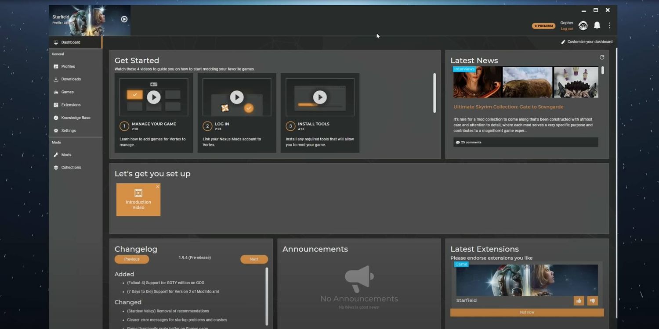659x329 pixels.
Task: Open the Knowledge Base section
Action: 76,118
